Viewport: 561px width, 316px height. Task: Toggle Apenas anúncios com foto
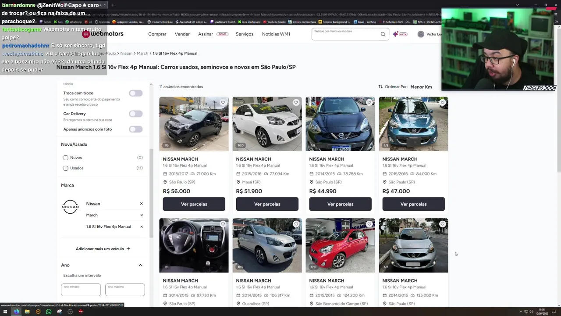click(x=135, y=129)
